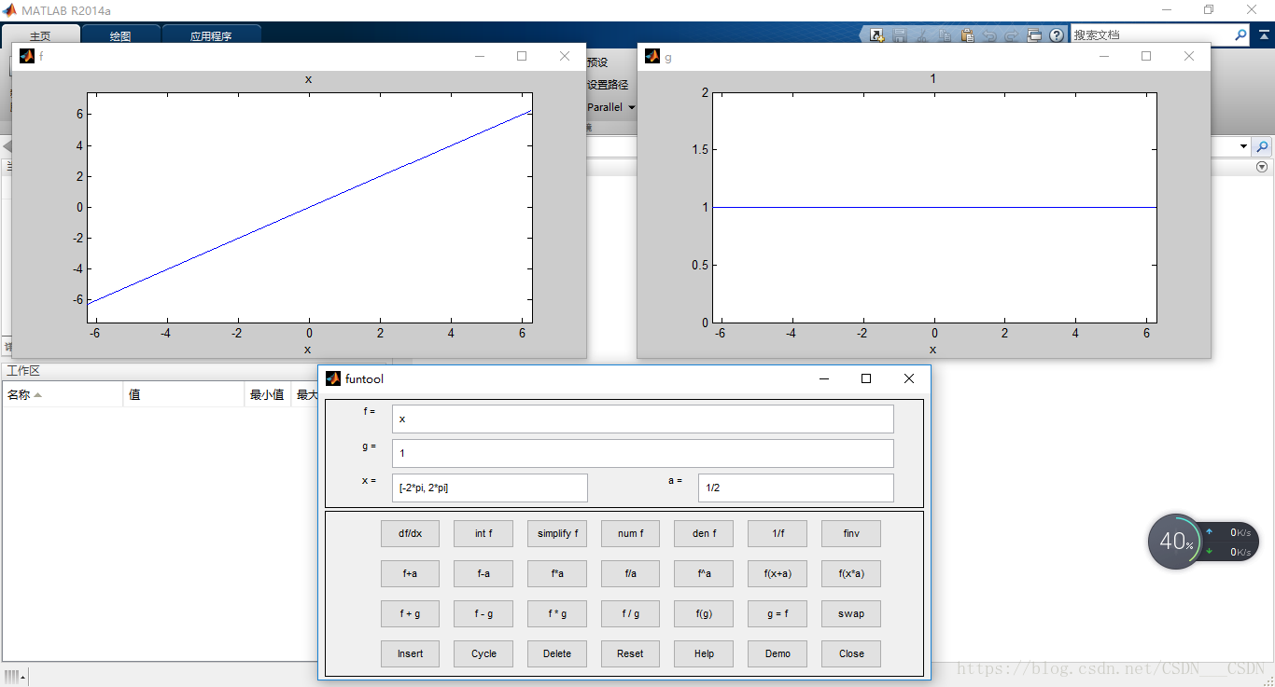Open the panel actions circular arrow button

(1262, 167)
